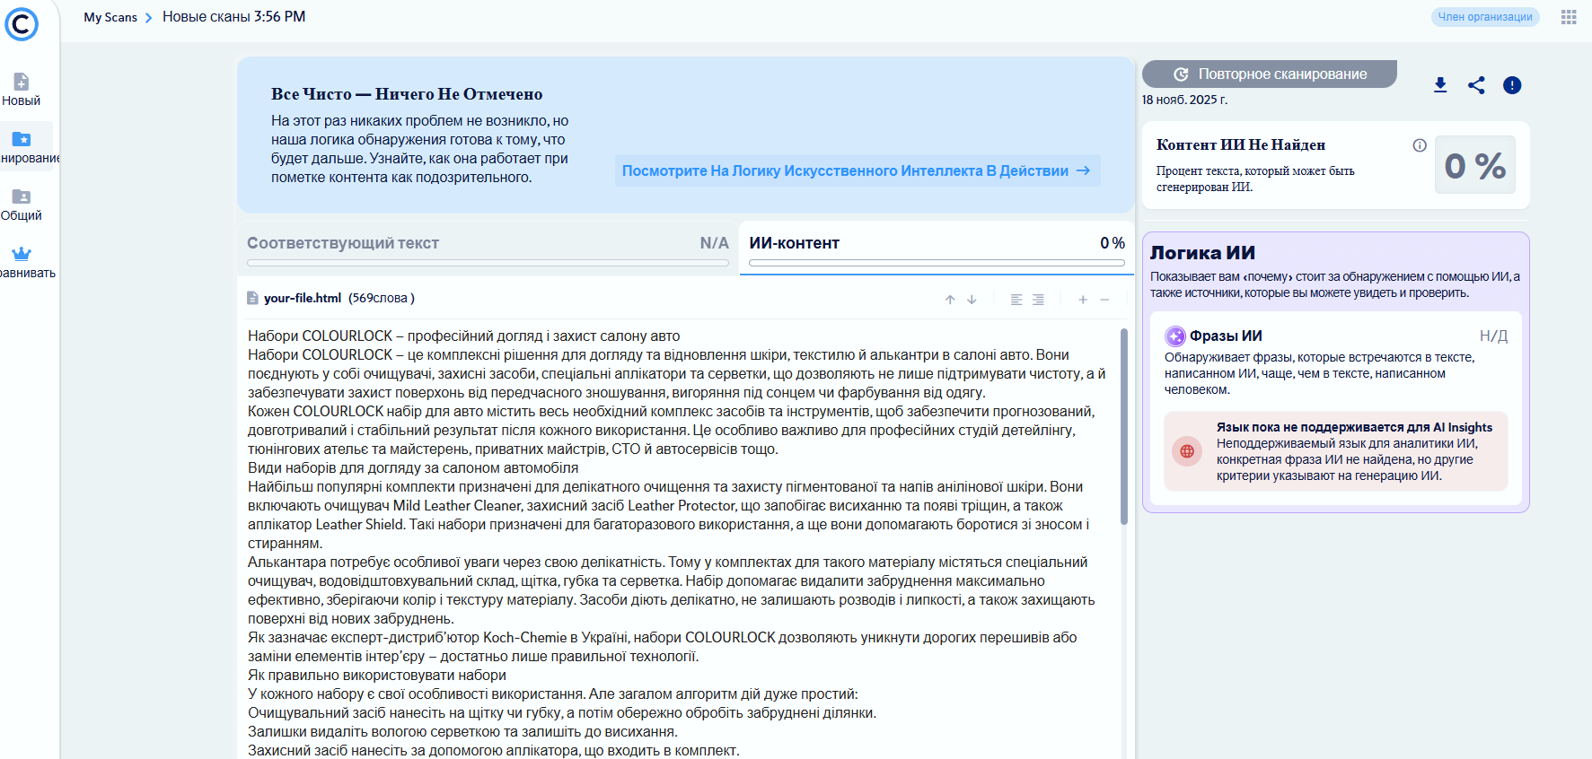
Task: Click the (569слова) word count
Action: pos(382,298)
